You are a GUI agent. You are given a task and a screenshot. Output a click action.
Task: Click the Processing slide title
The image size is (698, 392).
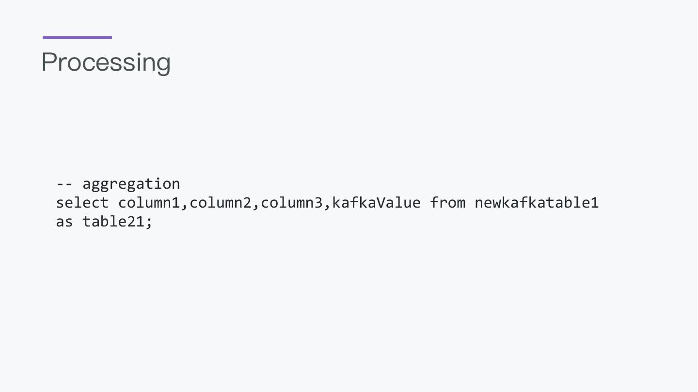point(106,62)
